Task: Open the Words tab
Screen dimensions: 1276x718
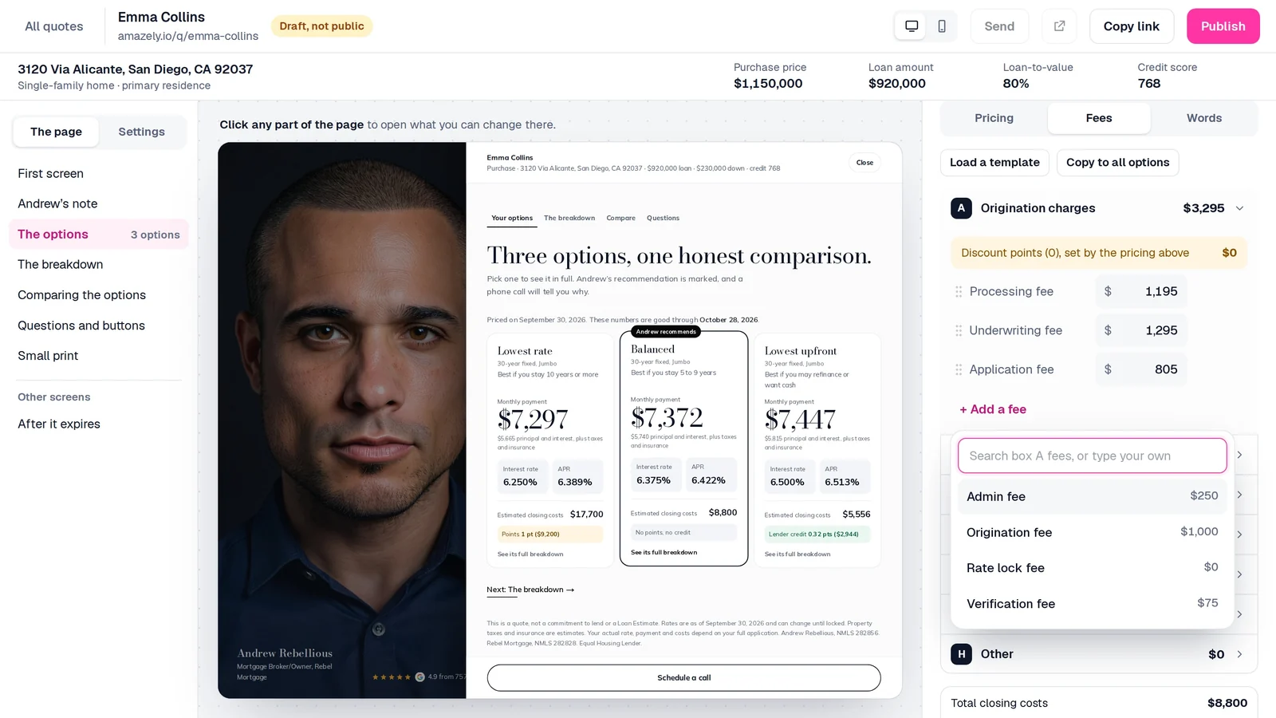Action: click(x=1203, y=118)
